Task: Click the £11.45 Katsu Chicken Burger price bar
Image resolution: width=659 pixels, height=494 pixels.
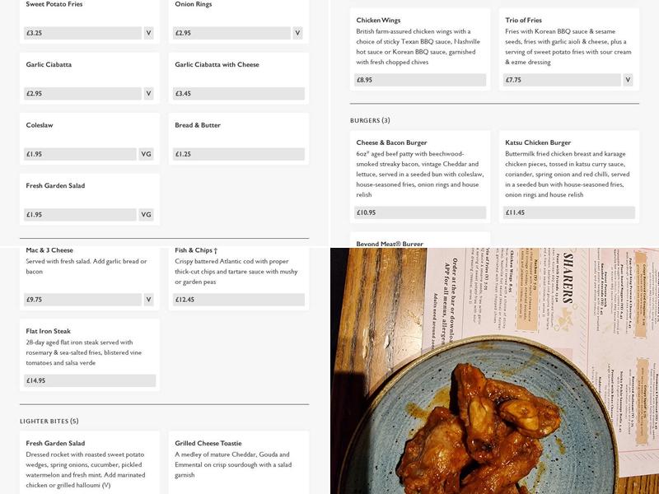Action: pyautogui.click(x=568, y=212)
